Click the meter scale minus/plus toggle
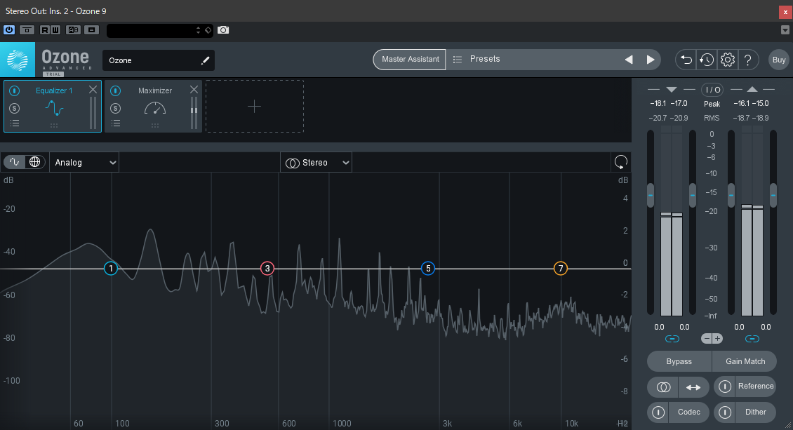The width and height of the screenshot is (793, 430). pyautogui.click(x=712, y=339)
